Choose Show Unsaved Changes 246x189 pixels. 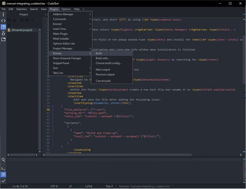click(70, 58)
